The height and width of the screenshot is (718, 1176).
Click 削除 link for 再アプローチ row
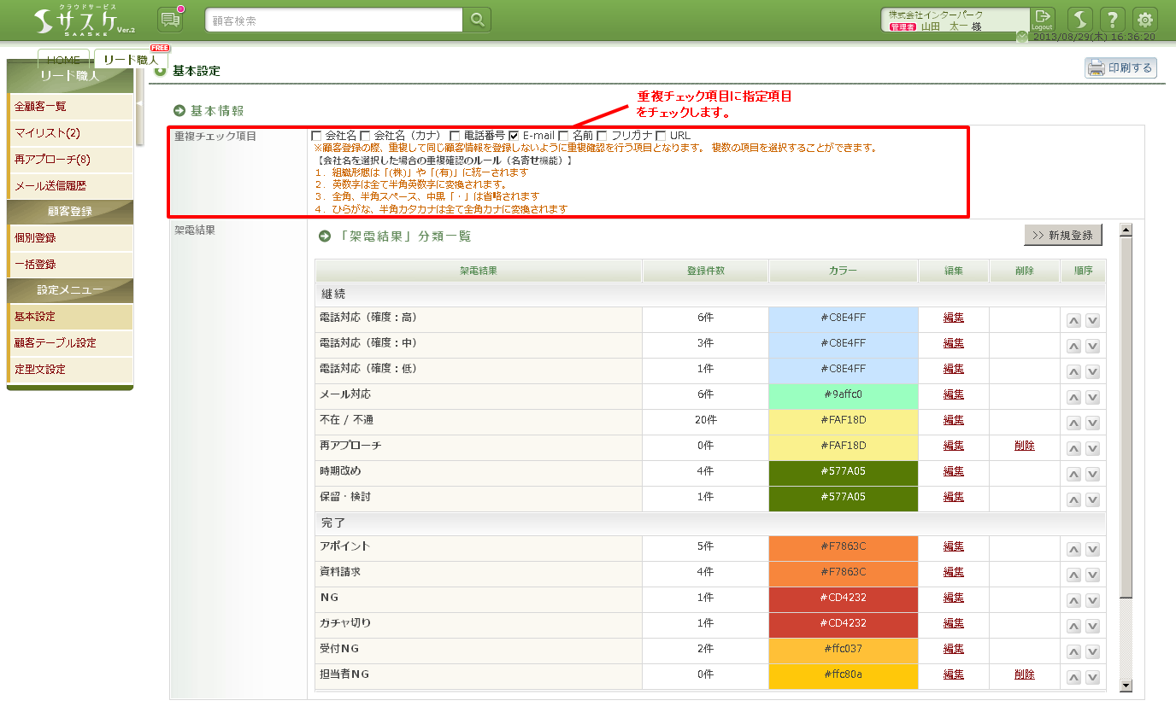click(1024, 446)
